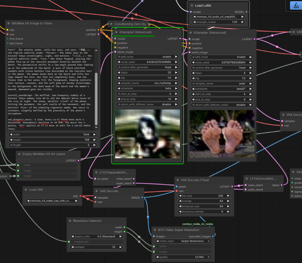Click the cfg 1.0 field in euler KSampler
The width and height of the screenshot is (302, 263).
[222, 78]
